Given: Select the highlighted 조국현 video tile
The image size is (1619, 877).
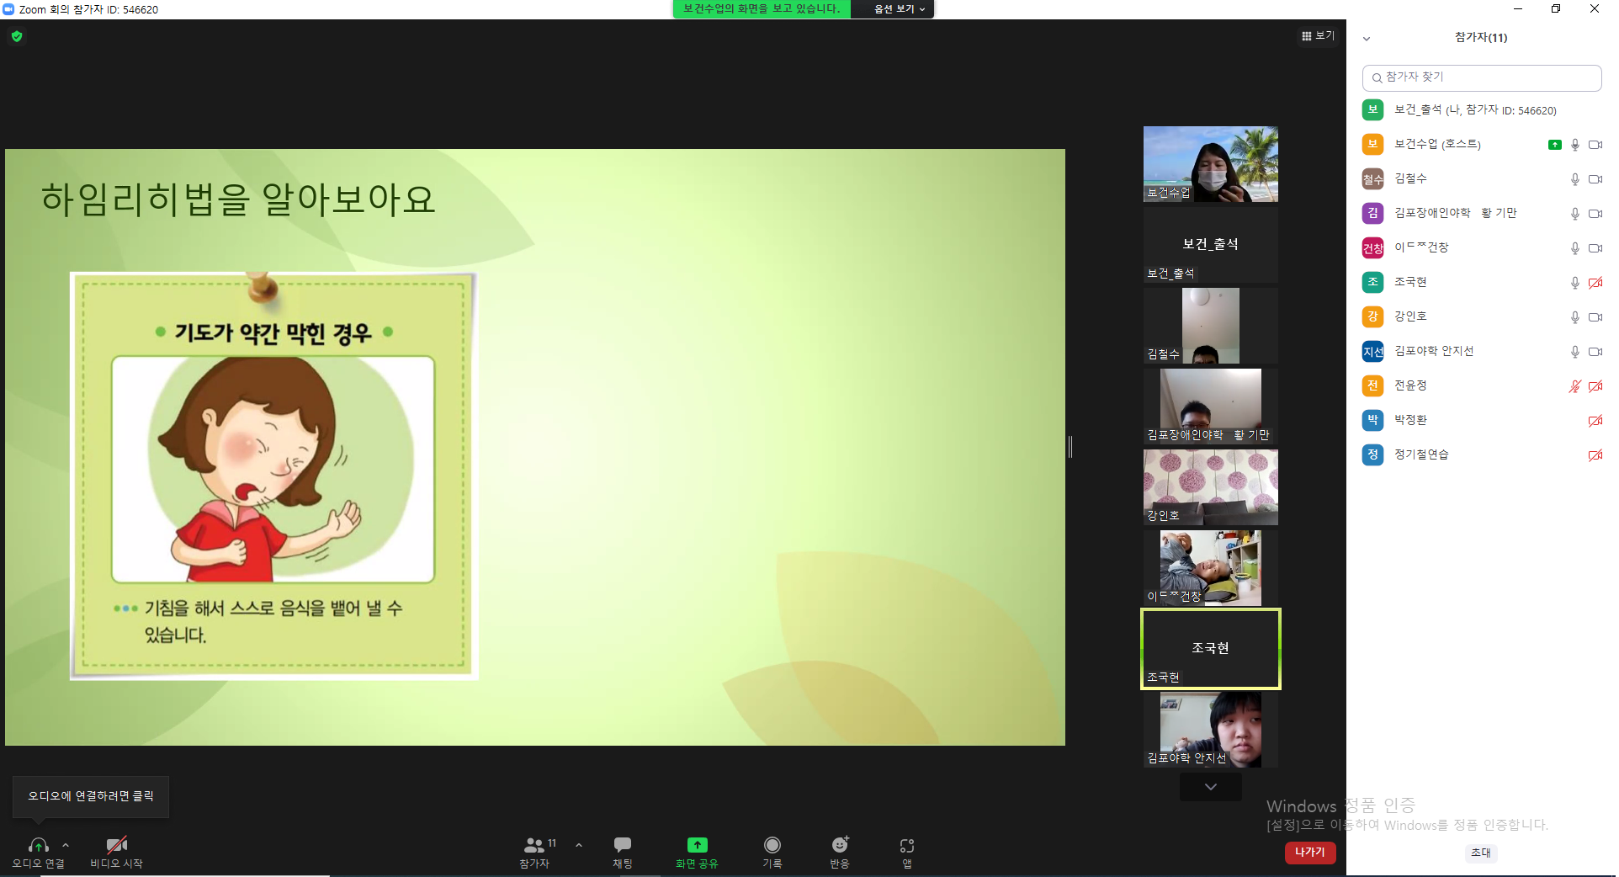Looking at the screenshot, I should 1211,649.
